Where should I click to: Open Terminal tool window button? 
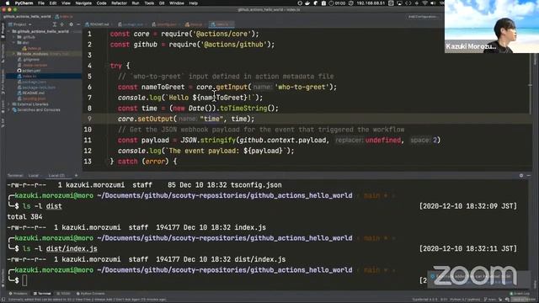coord(42,294)
